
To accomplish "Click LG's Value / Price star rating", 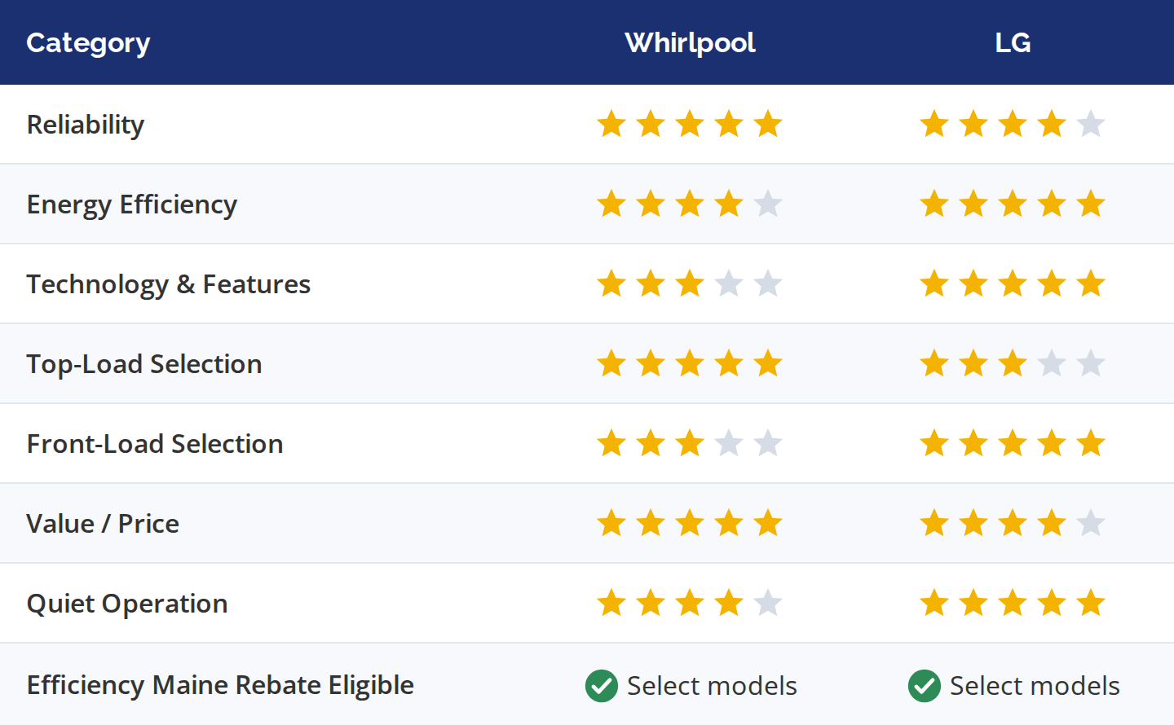I will coord(1013,524).
